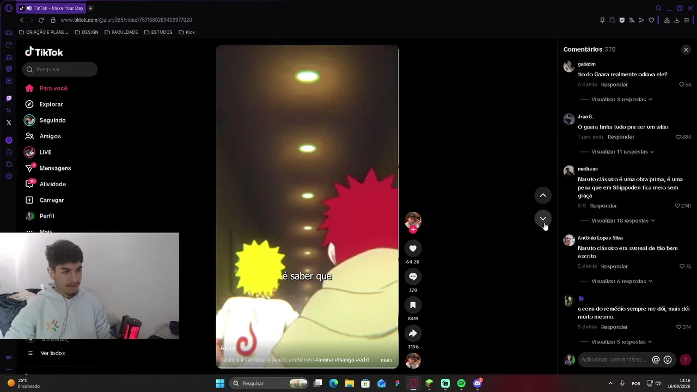Screen dimensions: 697x392
Task: Open a new browser tab
Action: (x=90, y=8)
